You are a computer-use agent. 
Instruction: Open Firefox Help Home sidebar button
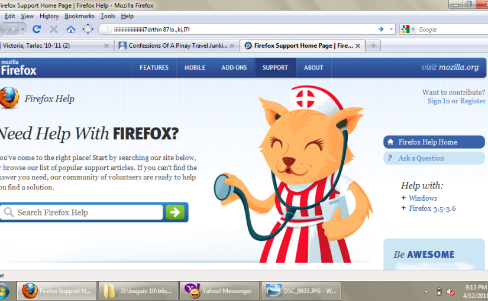point(434,142)
